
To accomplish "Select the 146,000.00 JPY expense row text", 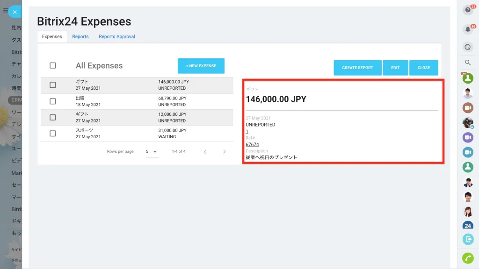I will tap(174, 82).
